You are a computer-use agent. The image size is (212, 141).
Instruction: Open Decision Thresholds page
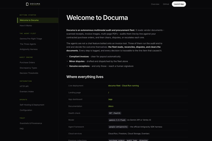pos(29,73)
